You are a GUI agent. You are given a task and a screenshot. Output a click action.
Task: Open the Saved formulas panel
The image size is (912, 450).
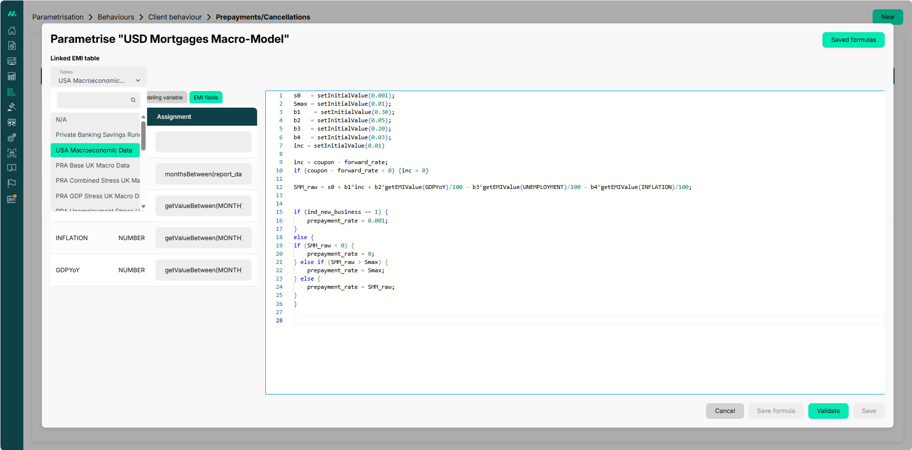(x=853, y=39)
